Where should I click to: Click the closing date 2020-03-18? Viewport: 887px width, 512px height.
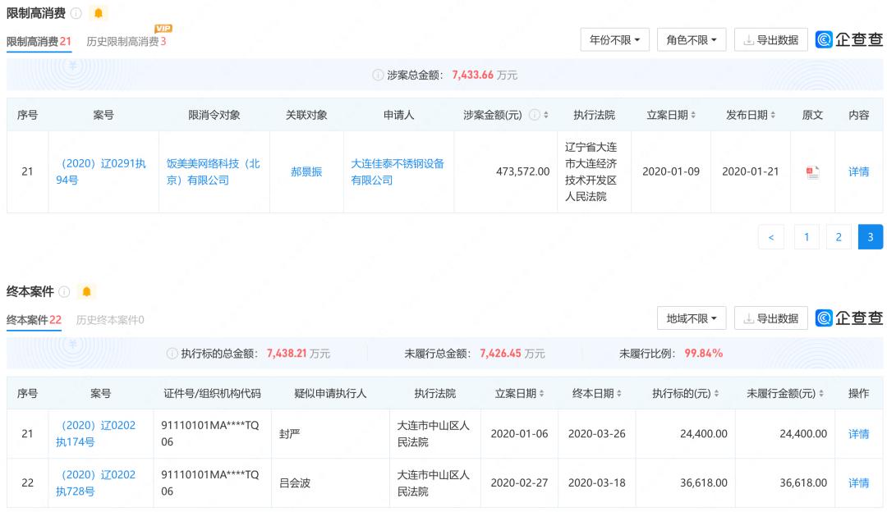coord(597,483)
